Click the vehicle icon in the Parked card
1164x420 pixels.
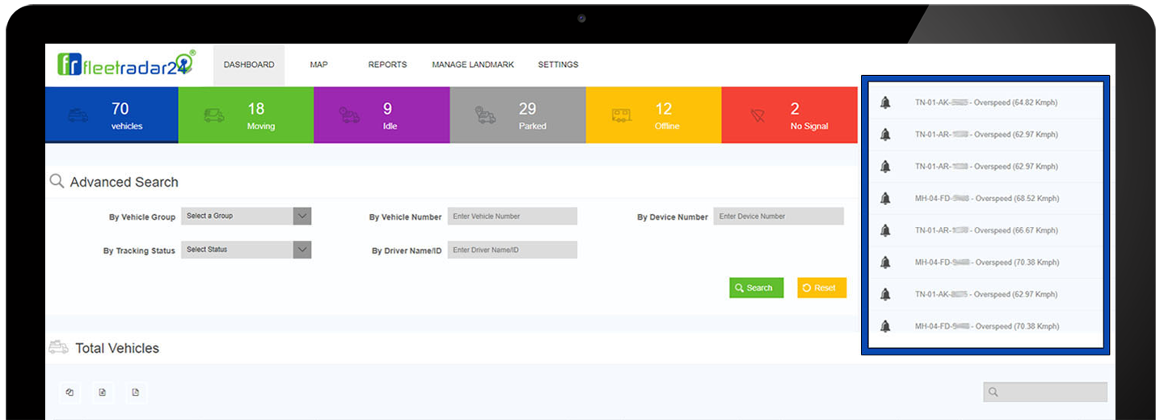tap(485, 115)
